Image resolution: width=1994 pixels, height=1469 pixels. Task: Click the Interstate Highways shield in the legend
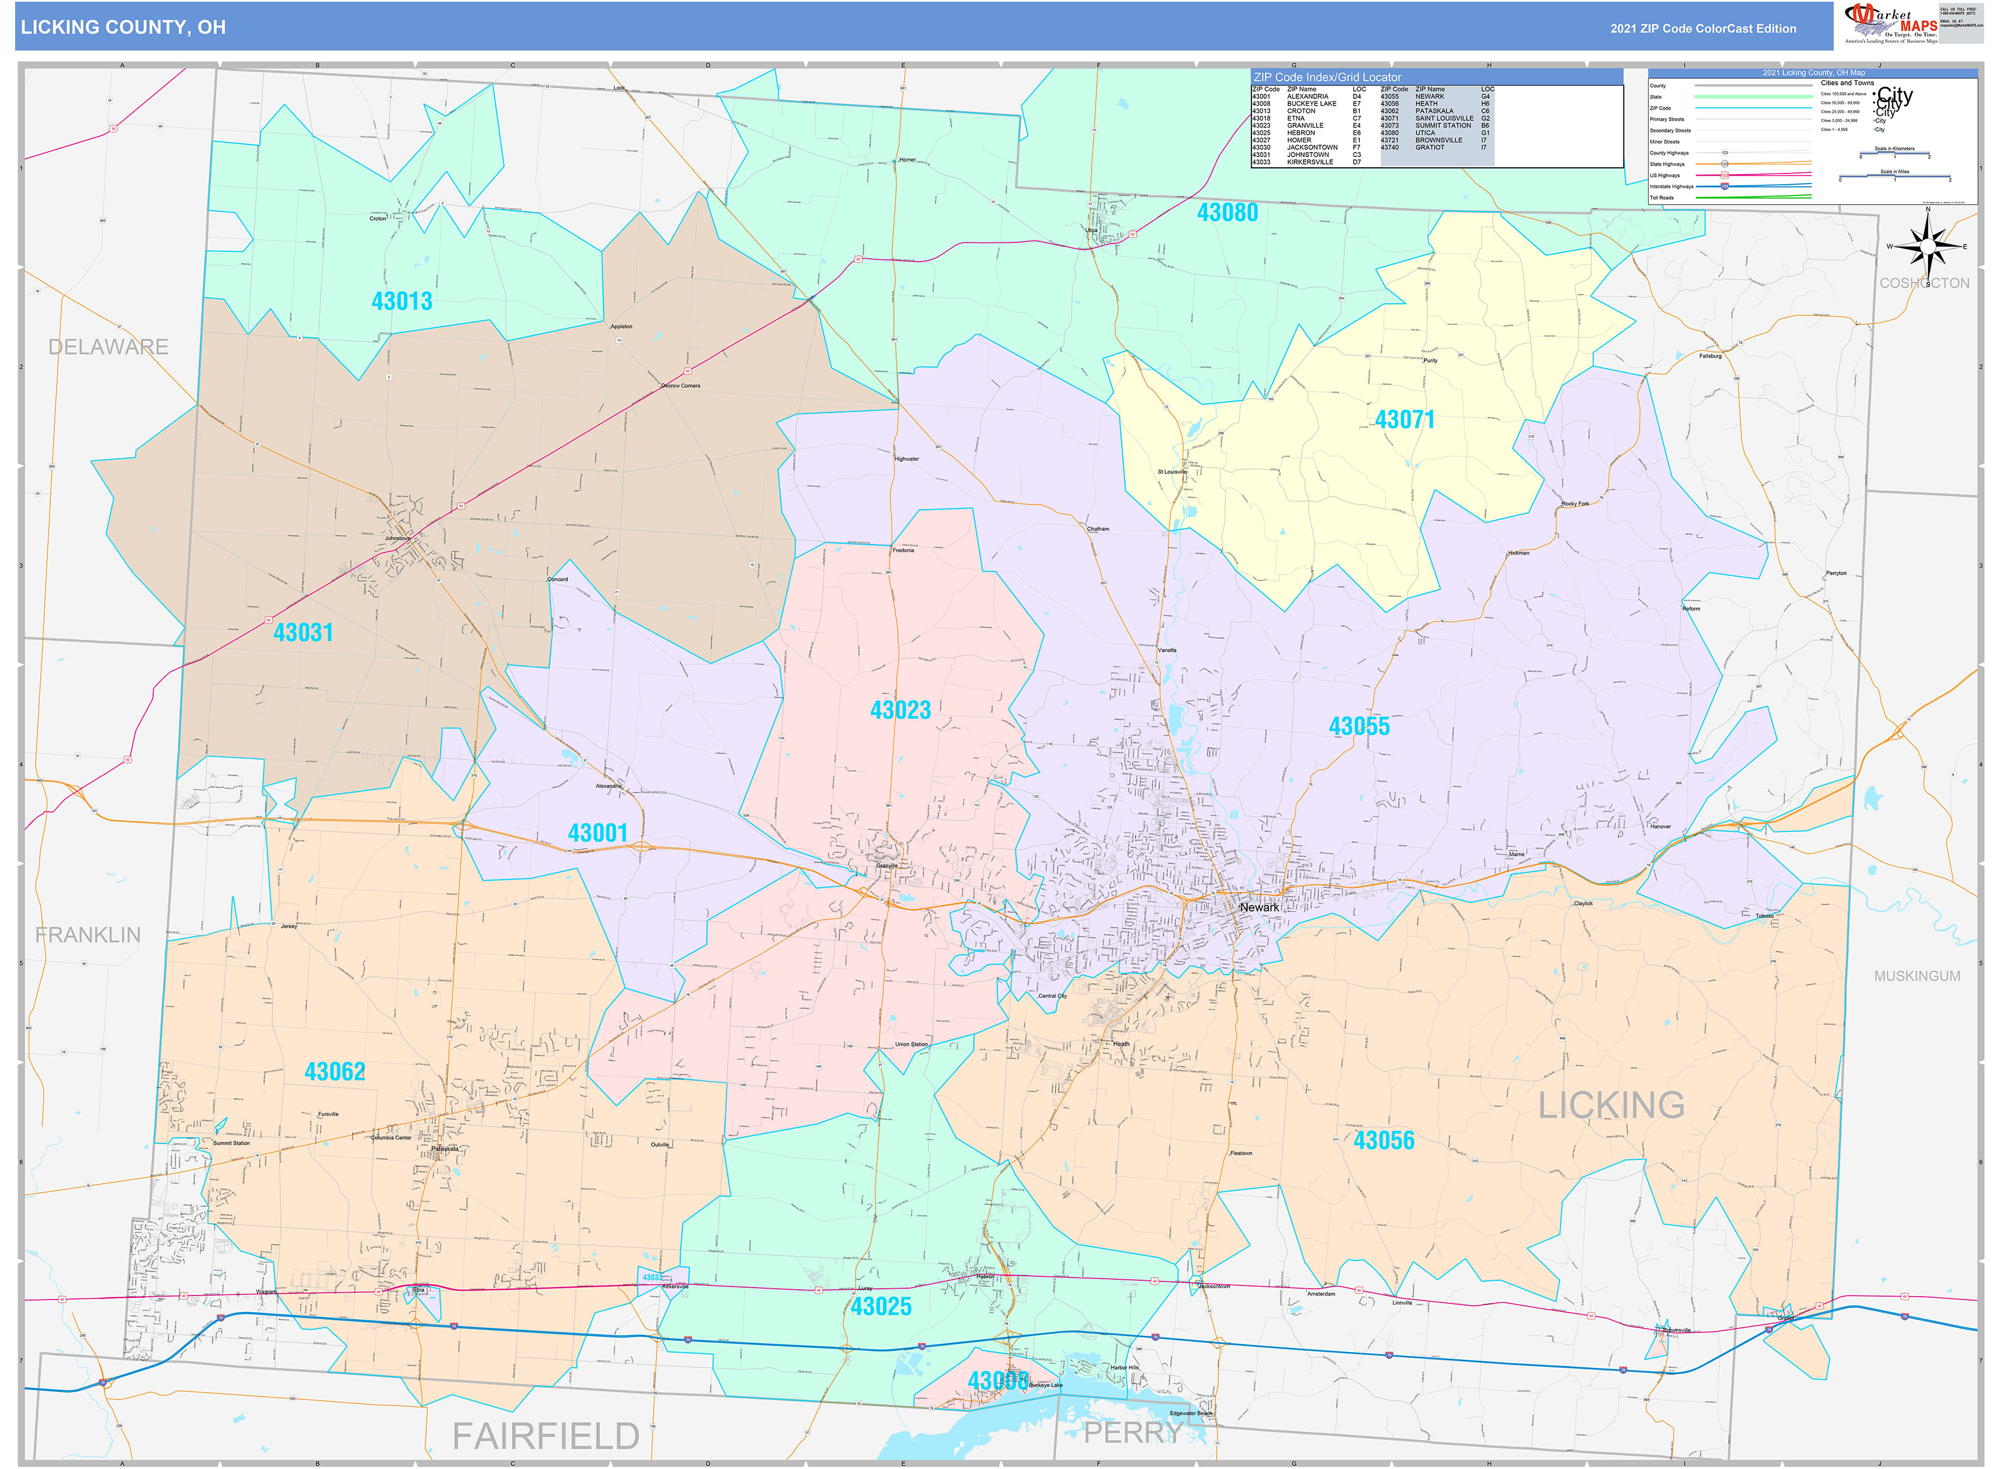tap(1723, 187)
